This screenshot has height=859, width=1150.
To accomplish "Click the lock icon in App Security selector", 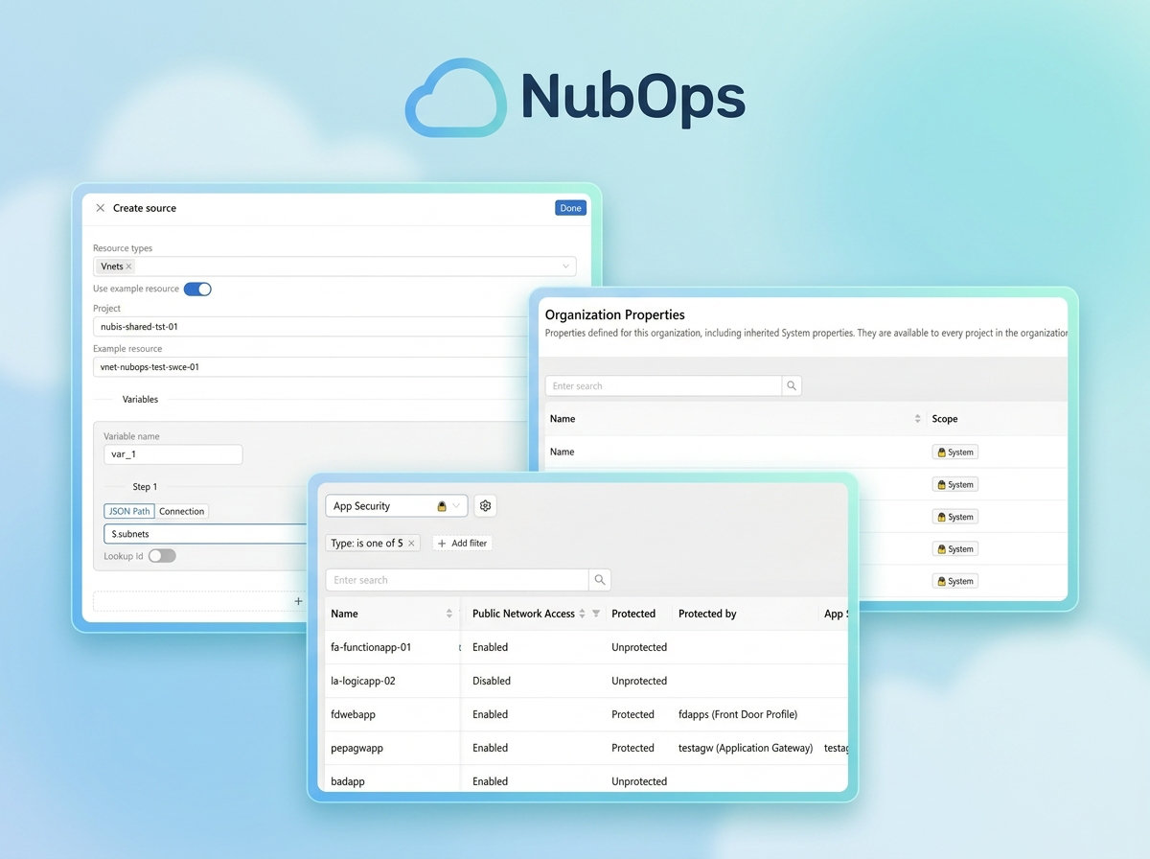I will [442, 506].
